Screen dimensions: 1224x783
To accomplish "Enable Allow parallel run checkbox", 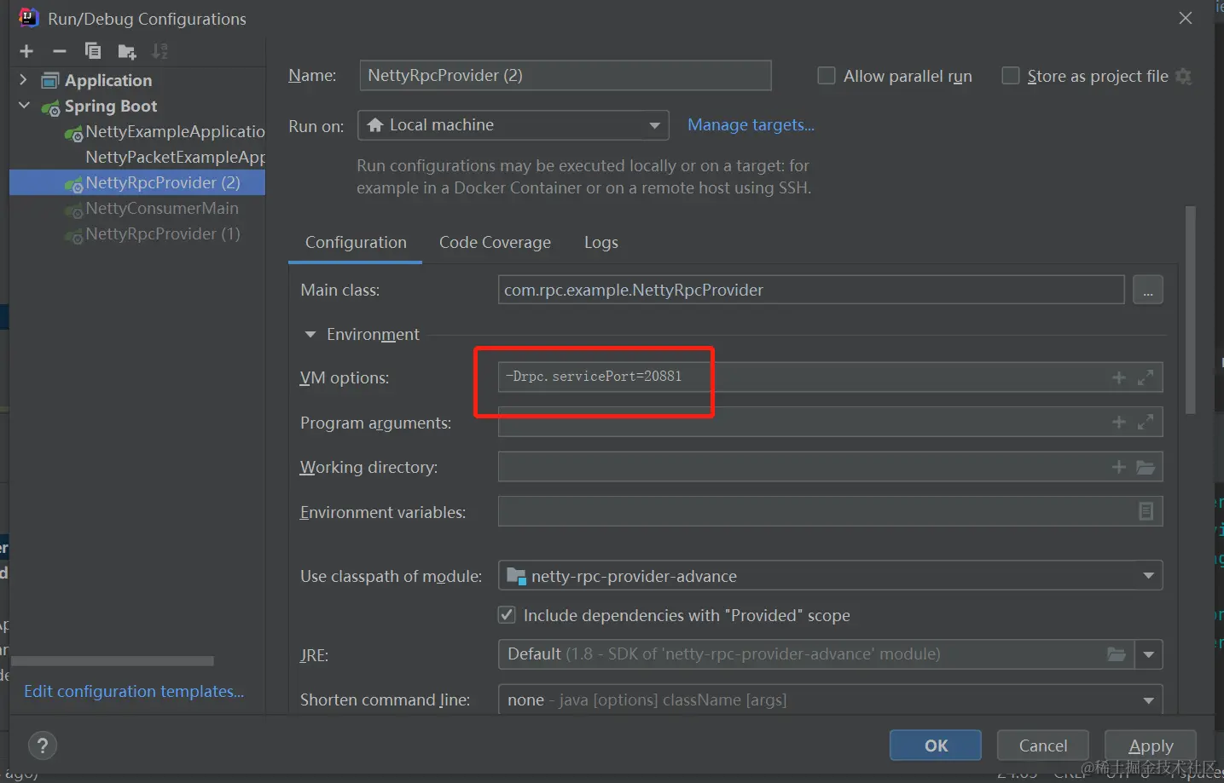I will click(x=826, y=76).
